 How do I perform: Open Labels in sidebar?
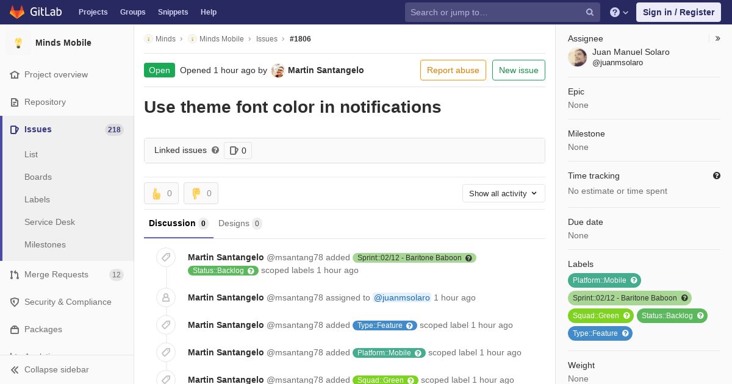click(37, 199)
